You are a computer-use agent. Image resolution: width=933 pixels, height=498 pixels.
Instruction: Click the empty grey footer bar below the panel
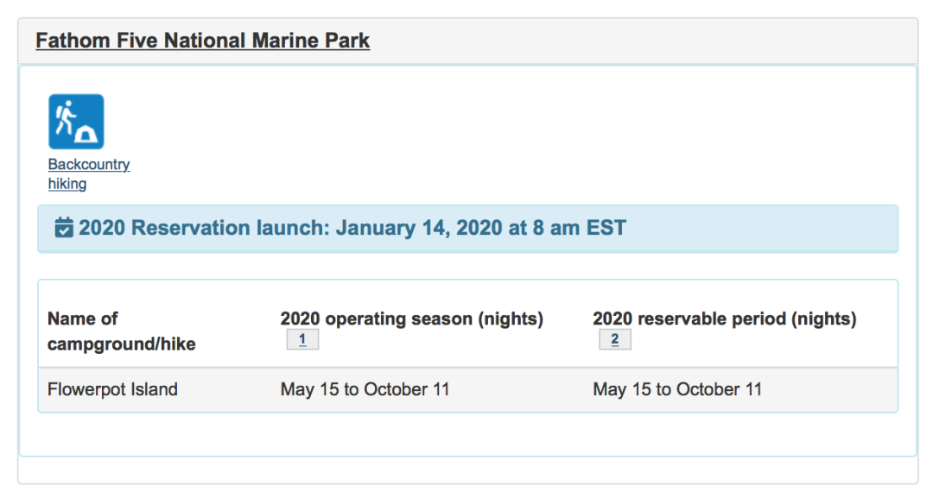point(466,470)
